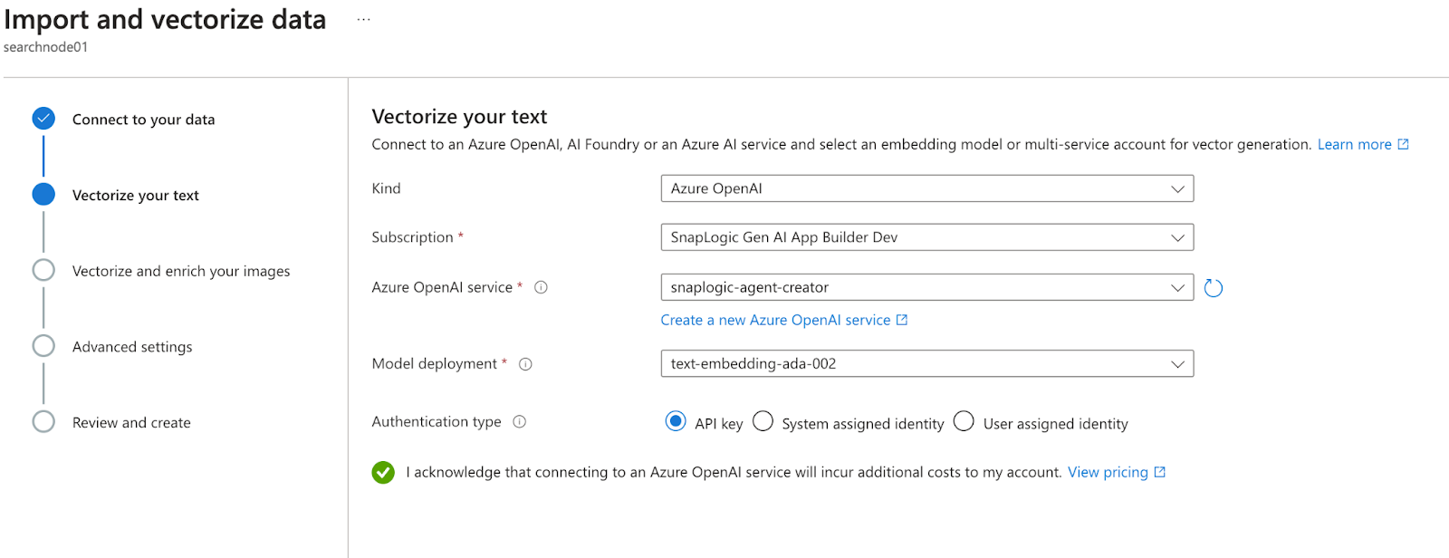Click Create a new Azure OpenAI service link
Image resolution: width=1449 pixels, height=558 pixels.
tap(776, 320)
